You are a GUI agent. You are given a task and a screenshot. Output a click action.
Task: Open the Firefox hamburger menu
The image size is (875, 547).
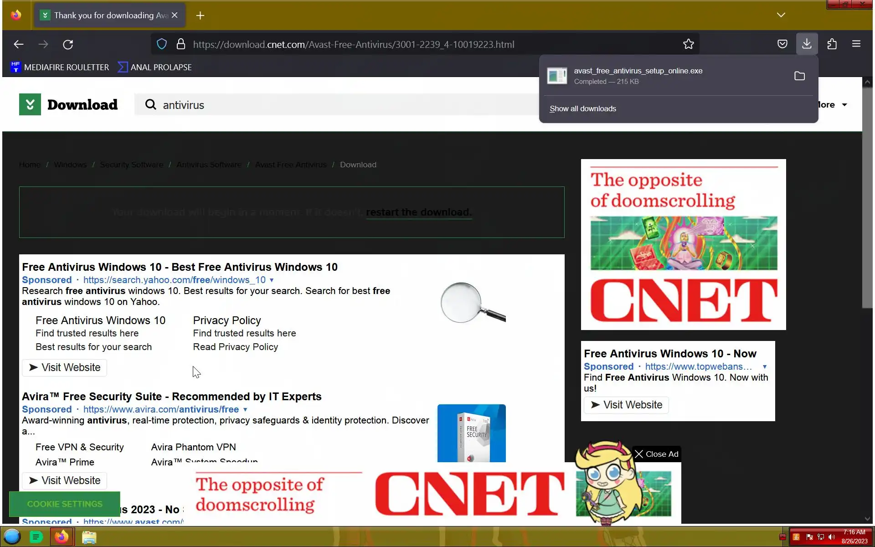(856, 44)
